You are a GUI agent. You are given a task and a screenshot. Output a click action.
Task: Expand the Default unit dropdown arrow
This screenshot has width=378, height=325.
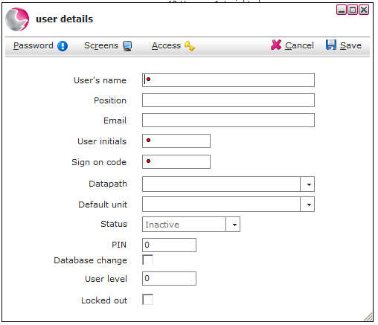tap(307, 205)
